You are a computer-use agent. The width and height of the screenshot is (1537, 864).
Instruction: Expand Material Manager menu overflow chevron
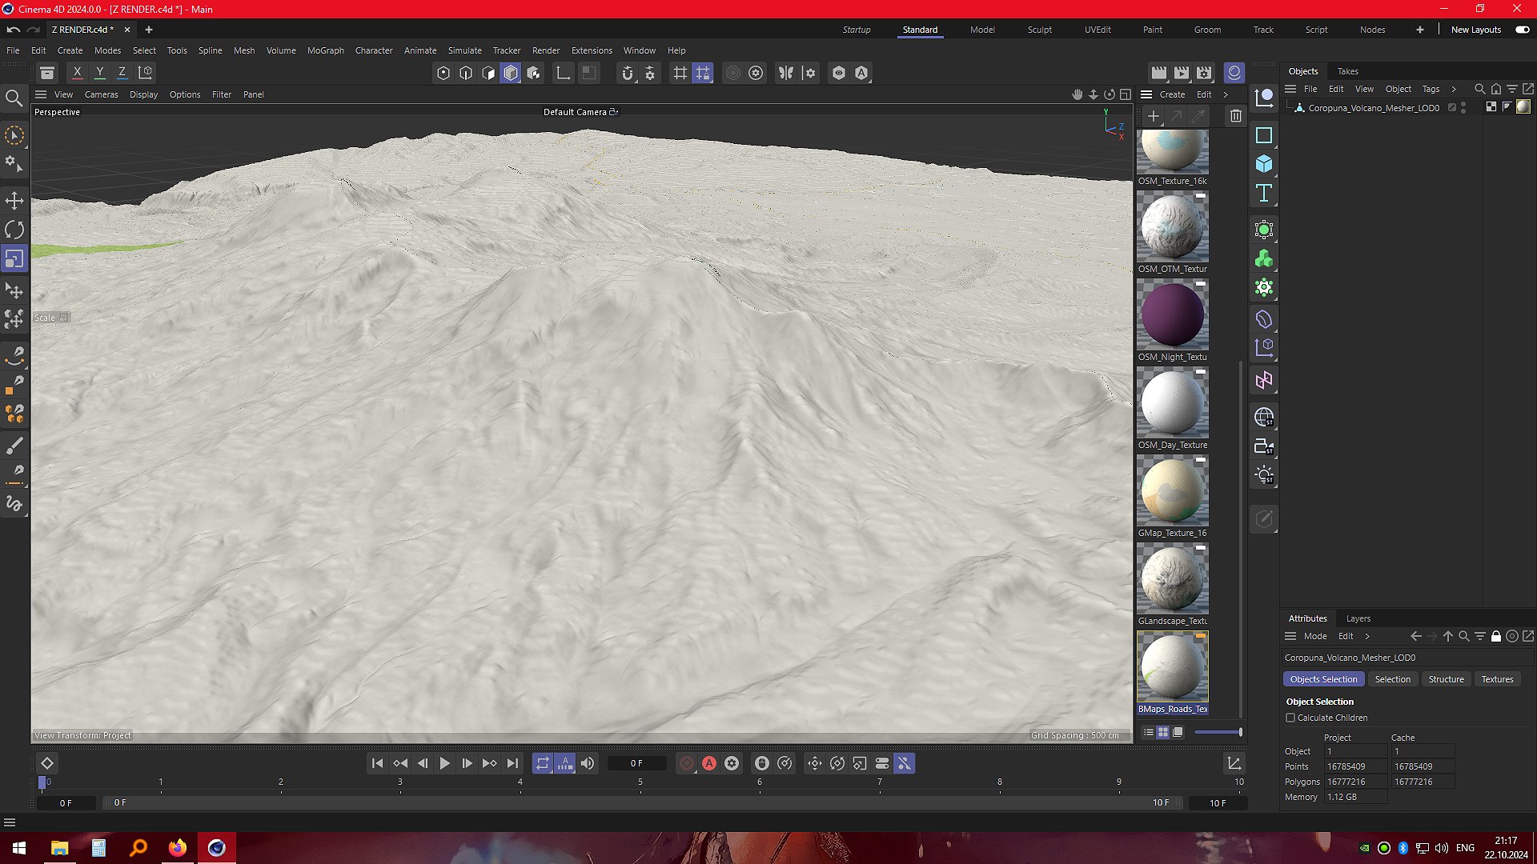pyautogui.click(x=1226, y=94)
